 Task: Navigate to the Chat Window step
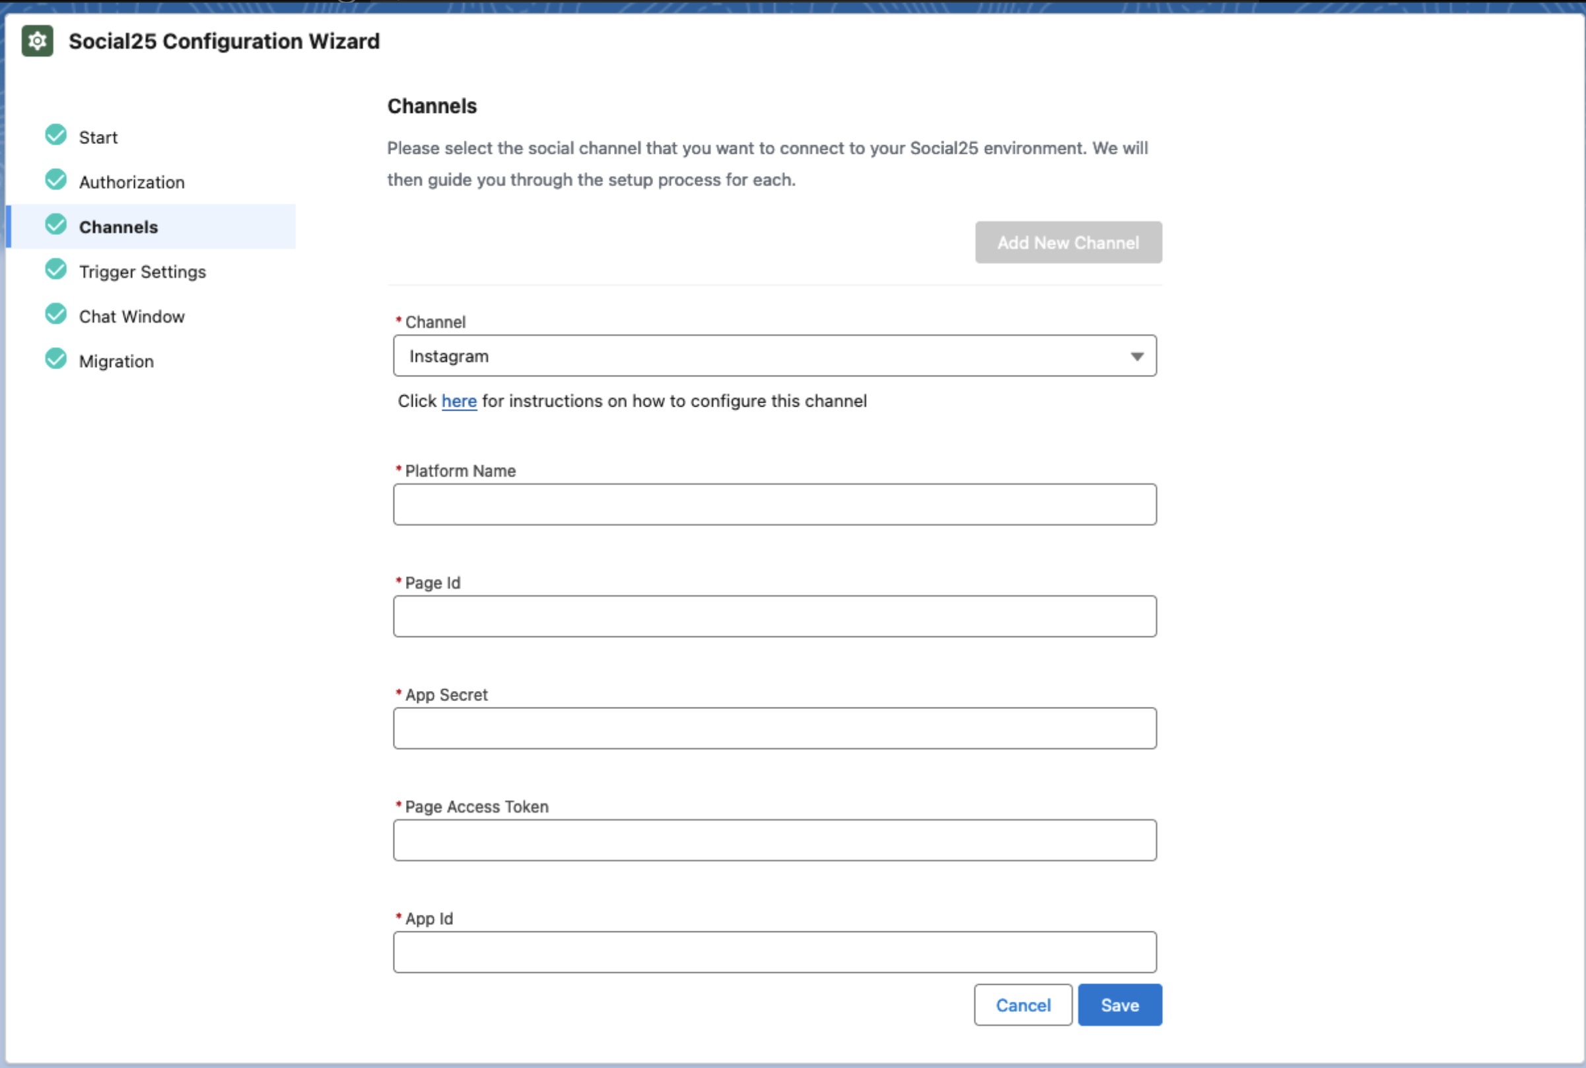pyautogui.click(x=131, y=317)
